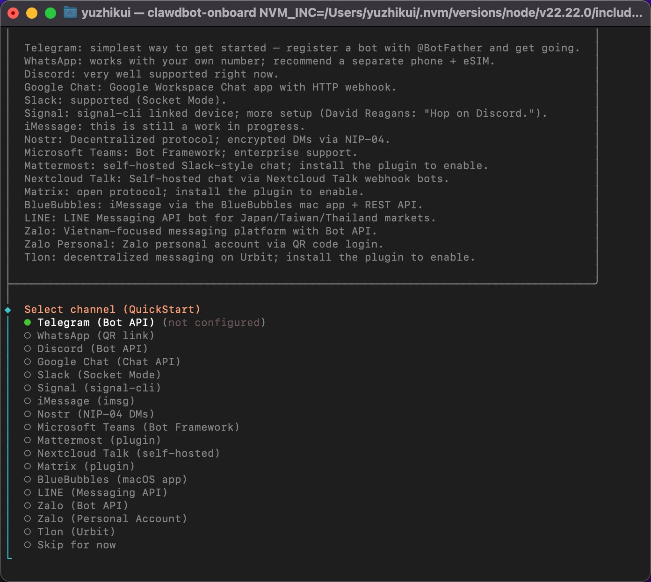Click the 'Discord: very well supported' description line
This screenshot has width=651, height=582.
tap(152, 74)
